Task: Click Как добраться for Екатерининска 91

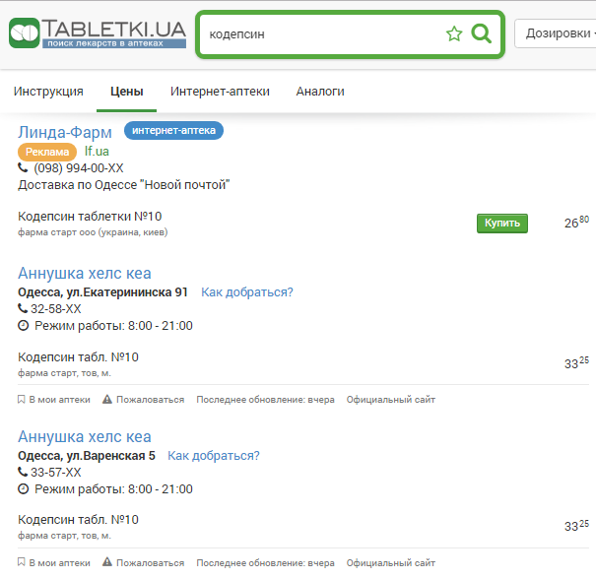Action: [246, 292]
